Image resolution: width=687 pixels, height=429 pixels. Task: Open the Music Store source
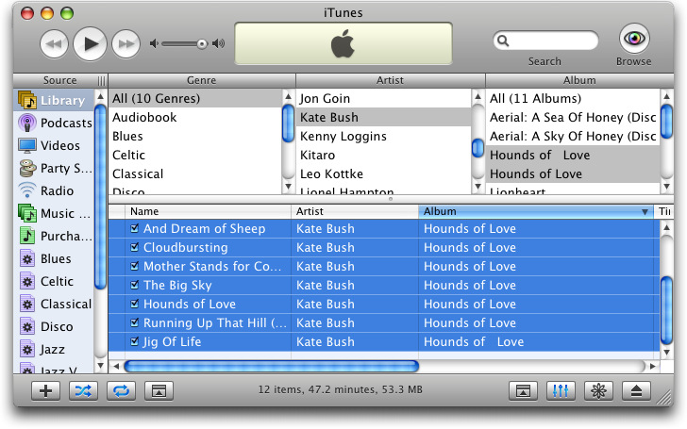(54, 214)
